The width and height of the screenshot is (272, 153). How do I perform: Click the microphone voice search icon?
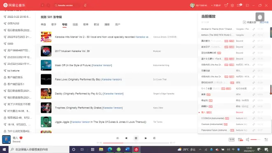click(85, 5)
